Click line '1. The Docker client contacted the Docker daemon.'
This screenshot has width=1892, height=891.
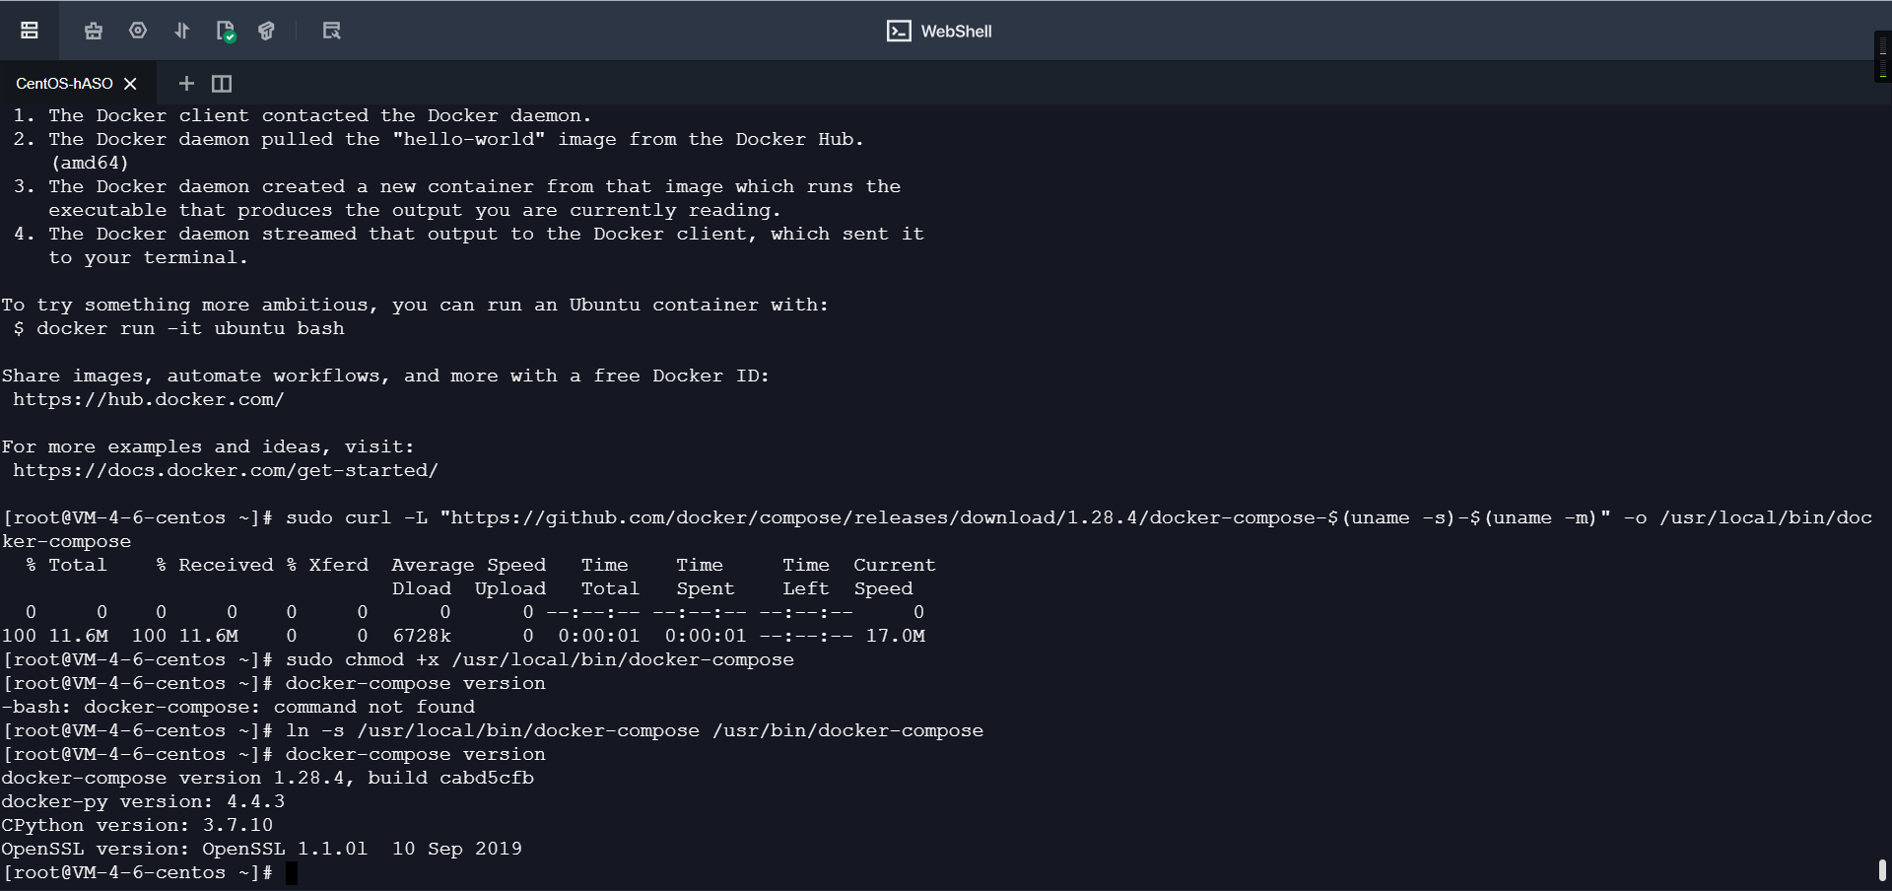coord(303,115)
